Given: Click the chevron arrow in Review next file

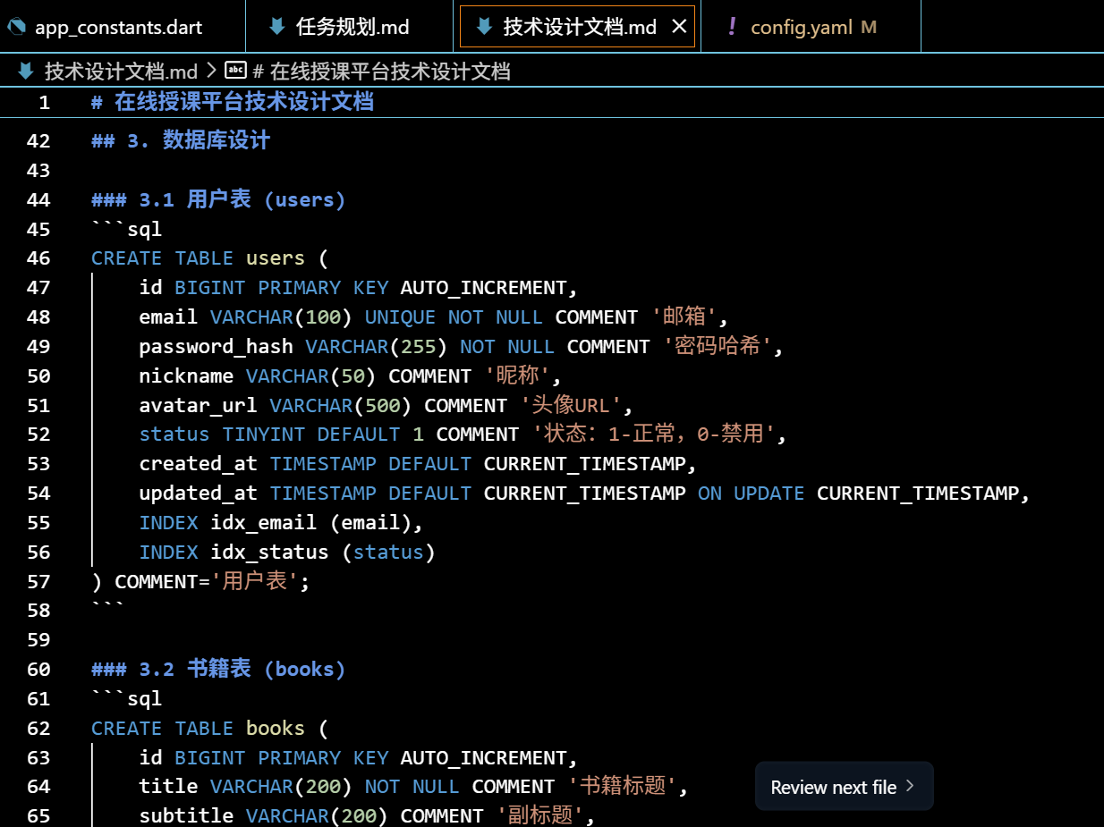Looking at the screenshot, I should 910,786.
